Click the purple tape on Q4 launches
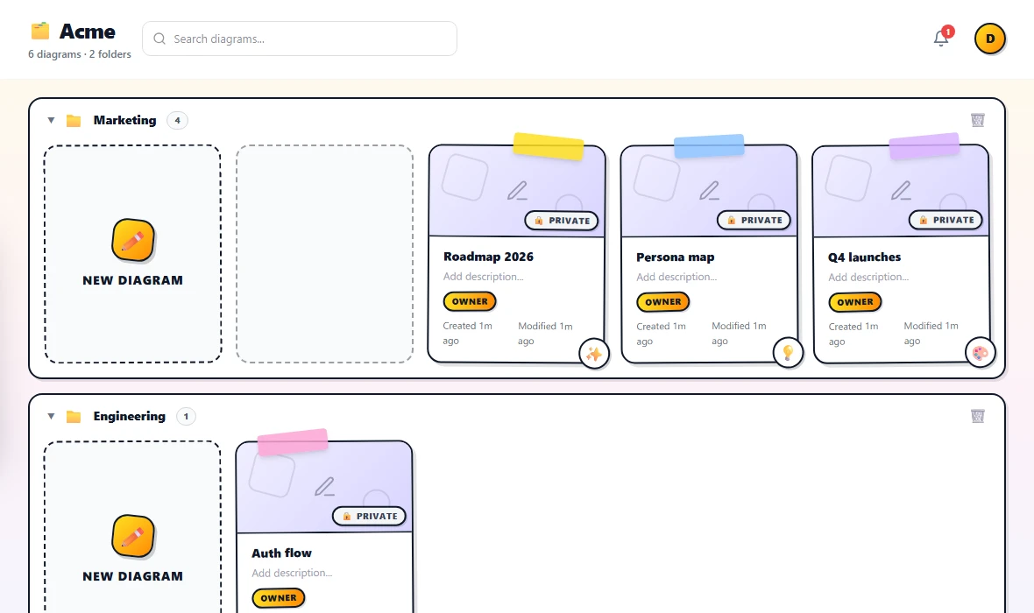Screen dimensions: 1034x613 [x=924, y=145]
